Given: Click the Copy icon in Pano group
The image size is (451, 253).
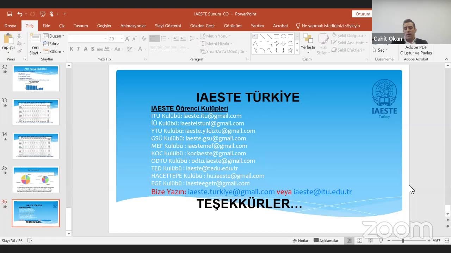Looking at the screenshot, I should click(19, 44).
